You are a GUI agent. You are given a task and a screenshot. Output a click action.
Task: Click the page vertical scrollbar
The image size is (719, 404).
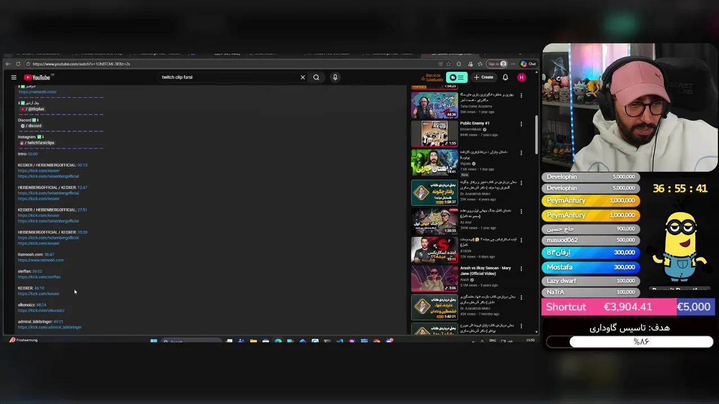pyautogui.click(x=536, y=135)
